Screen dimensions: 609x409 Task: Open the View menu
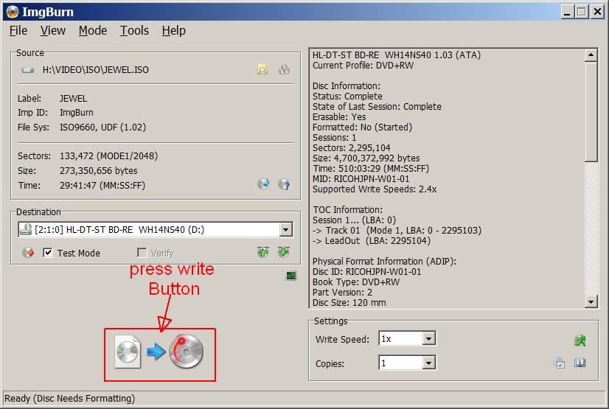53,30
